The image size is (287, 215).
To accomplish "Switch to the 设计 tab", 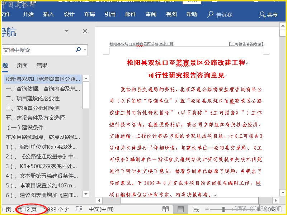I will (69, 14).
